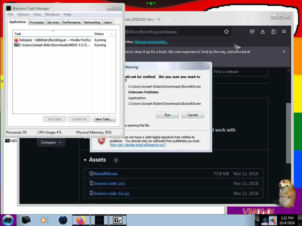The image size is (302, 226).
Task: Open the Windows menu in Task Manager
Action: coord(52,14)
